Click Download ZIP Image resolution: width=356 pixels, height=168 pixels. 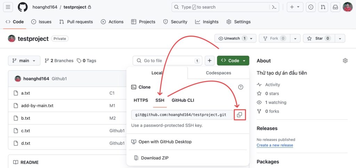(x=151, y=158)
